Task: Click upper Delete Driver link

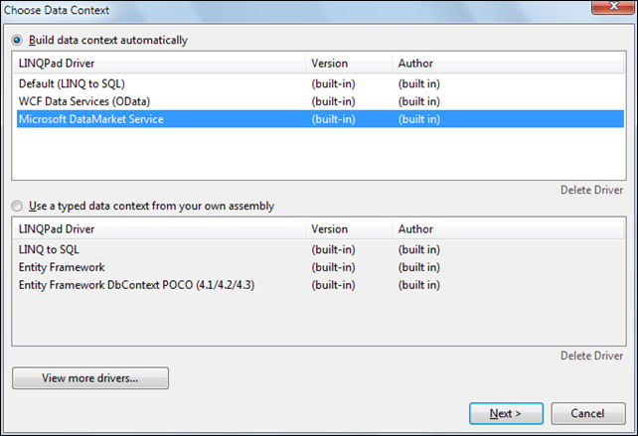Action: coord(591,190)
